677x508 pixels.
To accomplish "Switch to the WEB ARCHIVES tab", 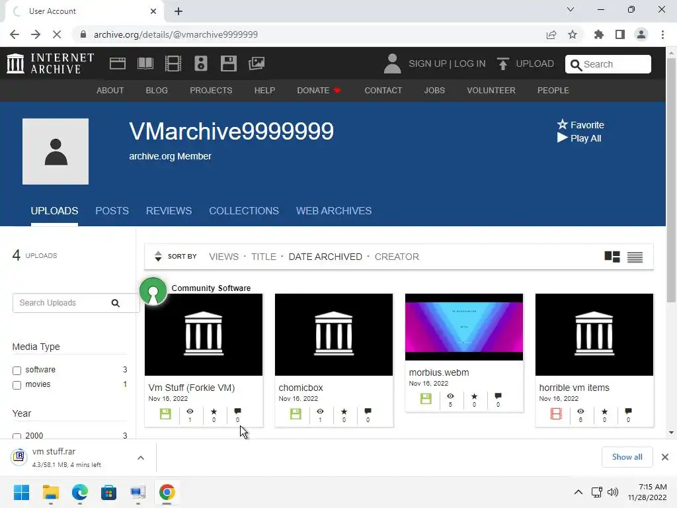I will click(334, 211).
